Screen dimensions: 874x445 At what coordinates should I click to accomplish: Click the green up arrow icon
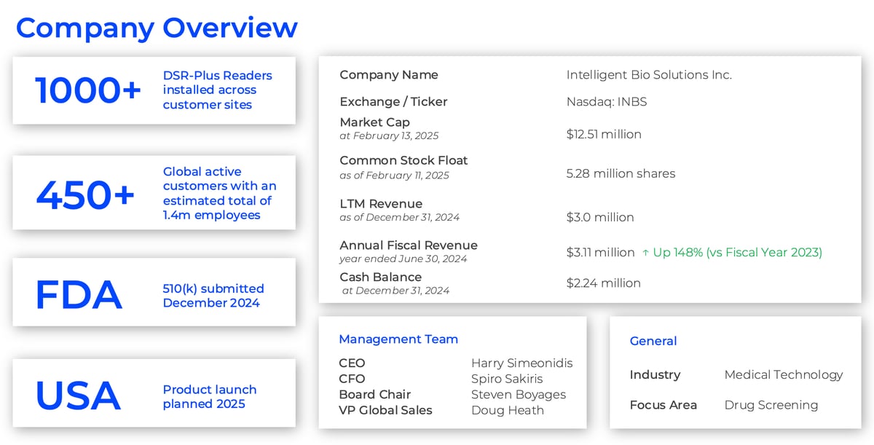[x=645, y=253]
